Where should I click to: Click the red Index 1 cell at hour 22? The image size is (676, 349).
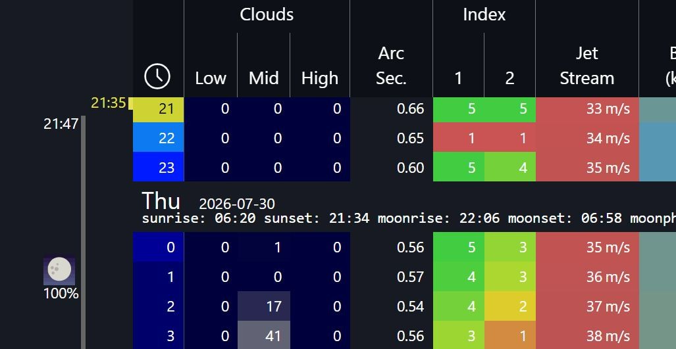(459, 138)
